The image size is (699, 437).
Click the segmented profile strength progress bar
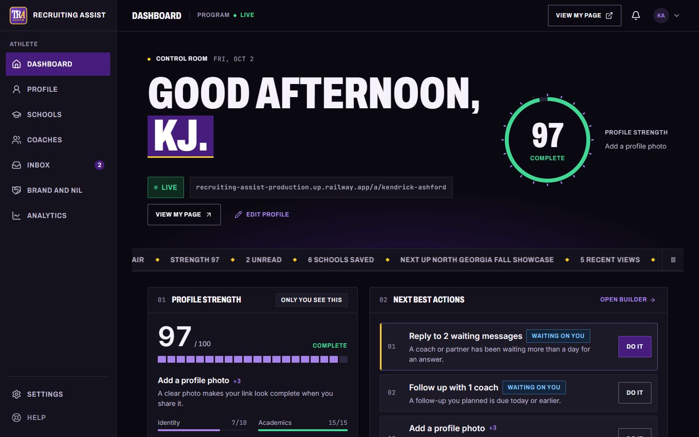tap(252, 359)
